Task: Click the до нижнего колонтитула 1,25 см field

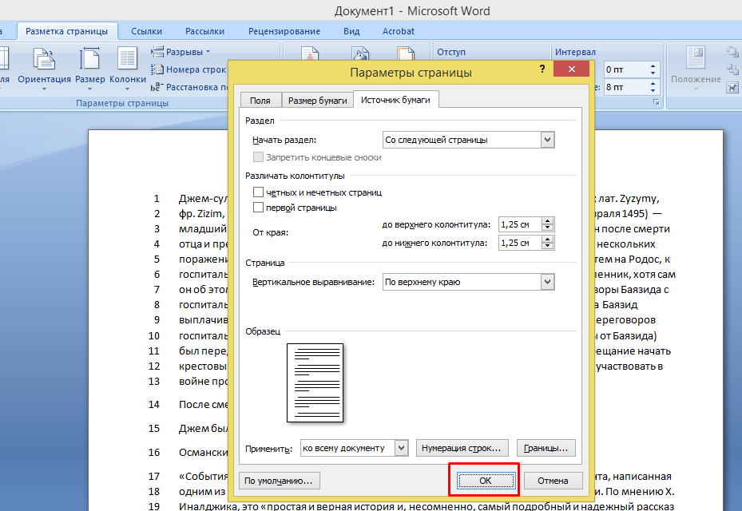Action: click(520, 243)
